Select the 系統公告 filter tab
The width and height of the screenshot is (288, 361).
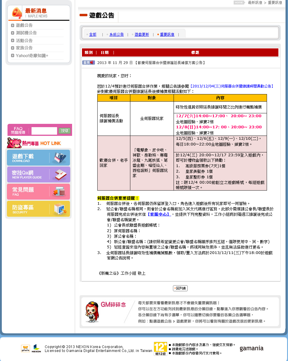click(x=117, y=35)
